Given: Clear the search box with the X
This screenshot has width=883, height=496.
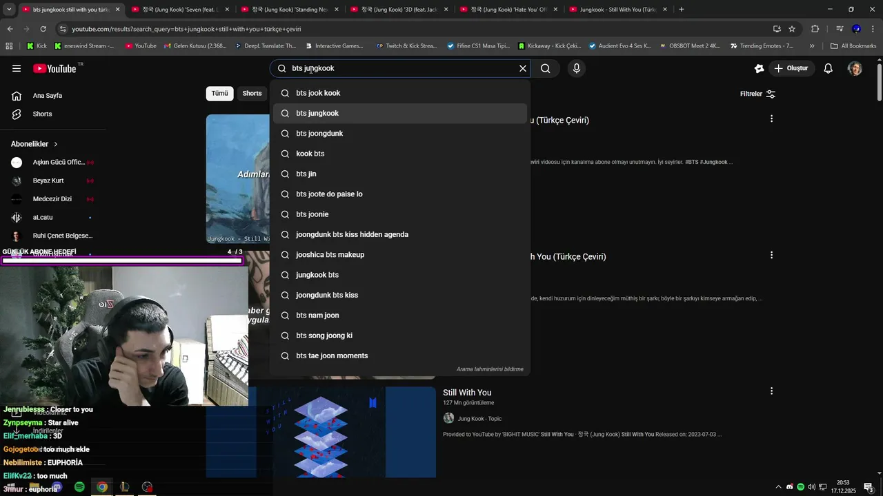Looking at the screenshot, I should pyautogui.click(x=523, y=68).
